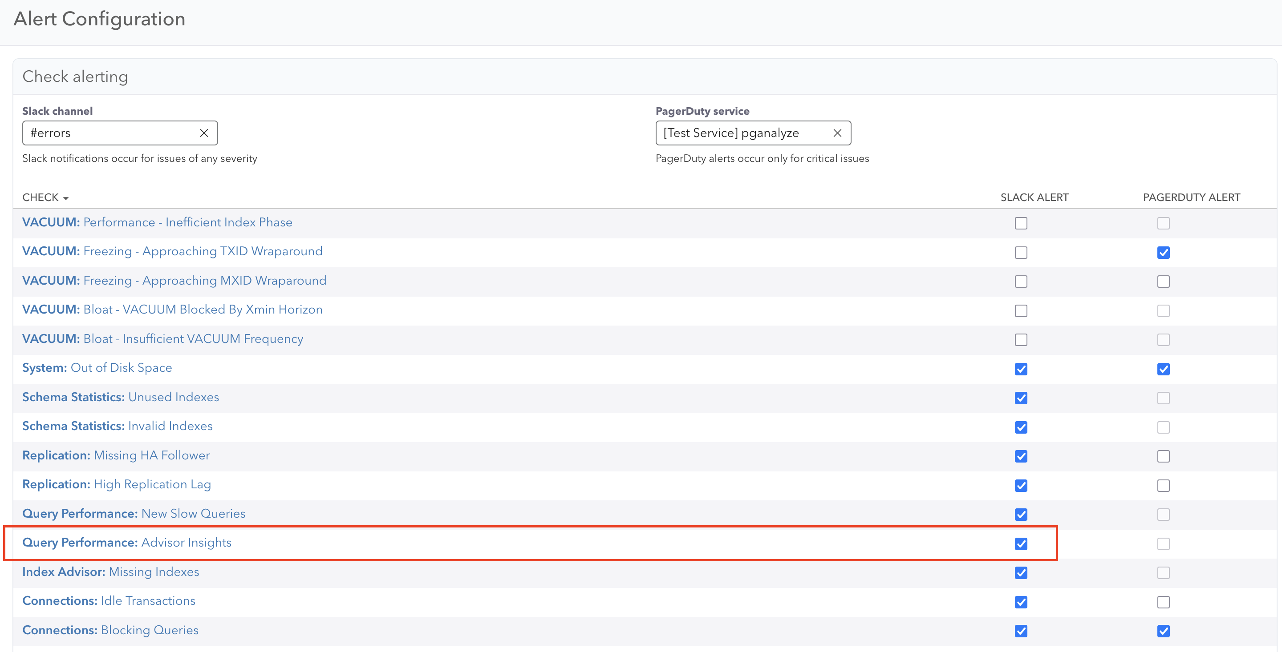Turn on PagerDuty alert for High Replication Lag
This screenshot has width=1282, height=652.
pyautogui.click(x=1164, y=485)
